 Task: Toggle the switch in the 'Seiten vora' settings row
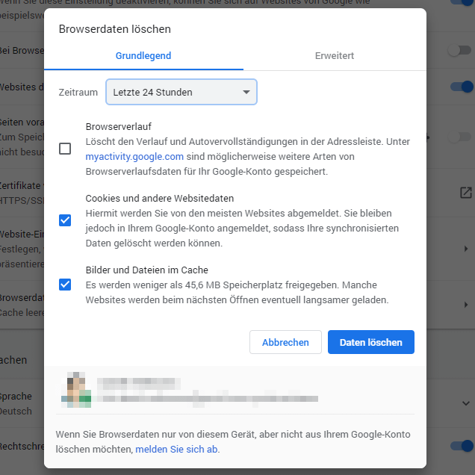[x=459, y=137]
